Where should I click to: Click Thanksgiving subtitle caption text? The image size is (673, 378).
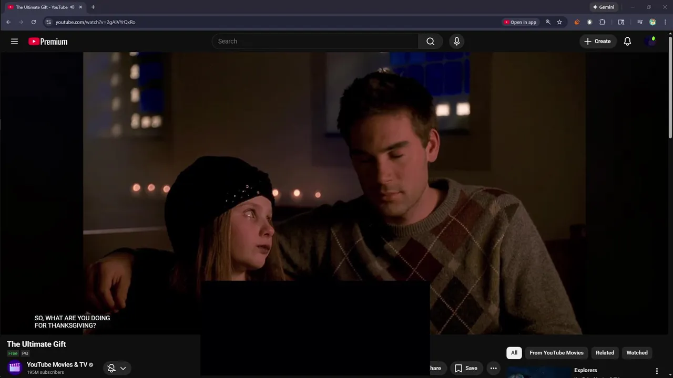[72, 322]
